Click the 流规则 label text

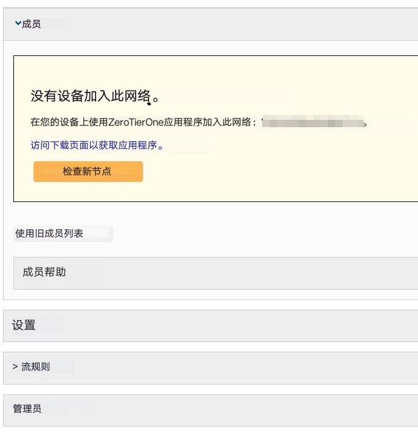pos(35,367)
